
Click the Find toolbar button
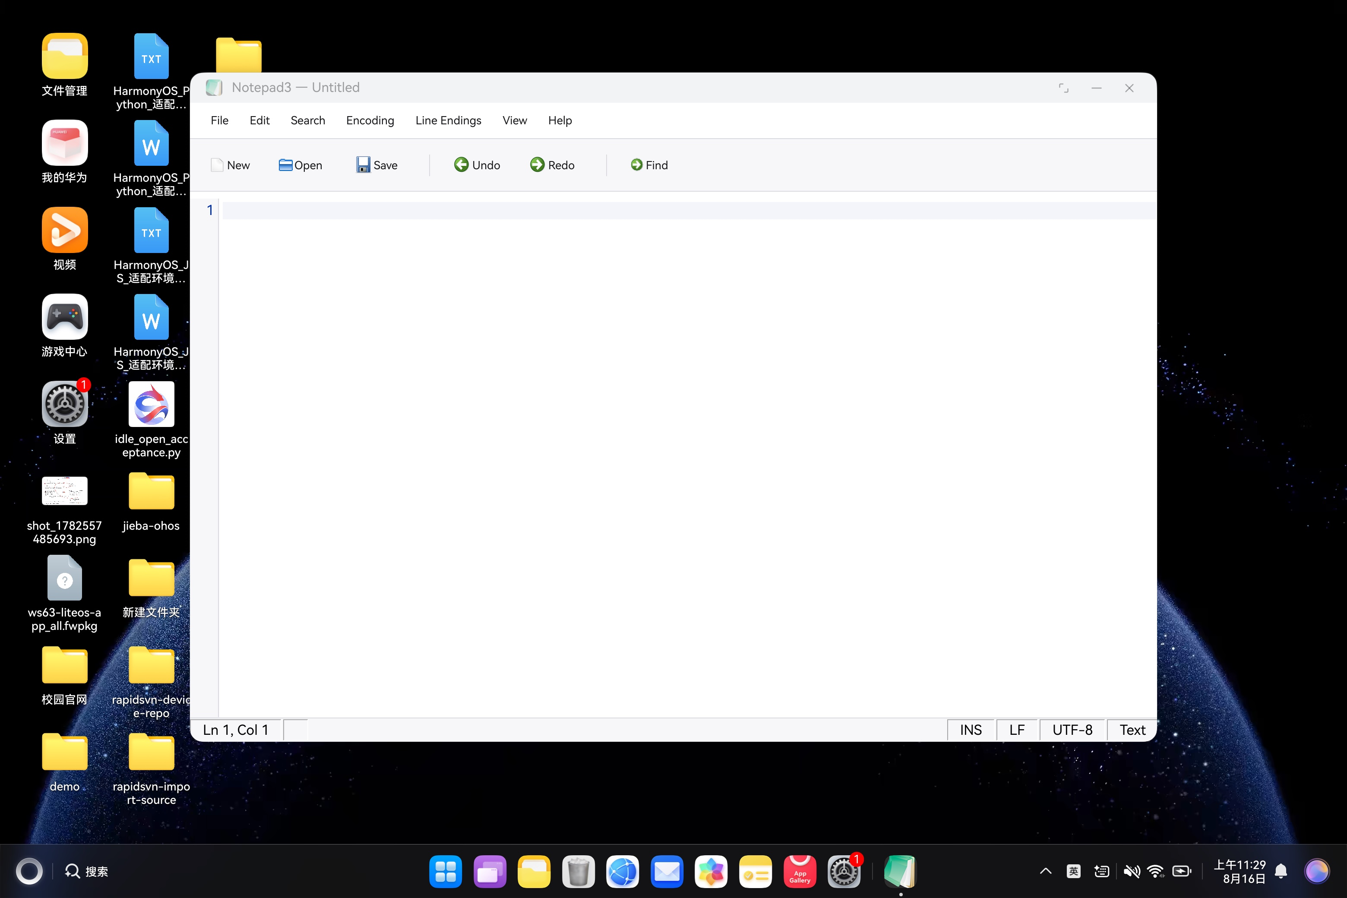tap(649, 165)
